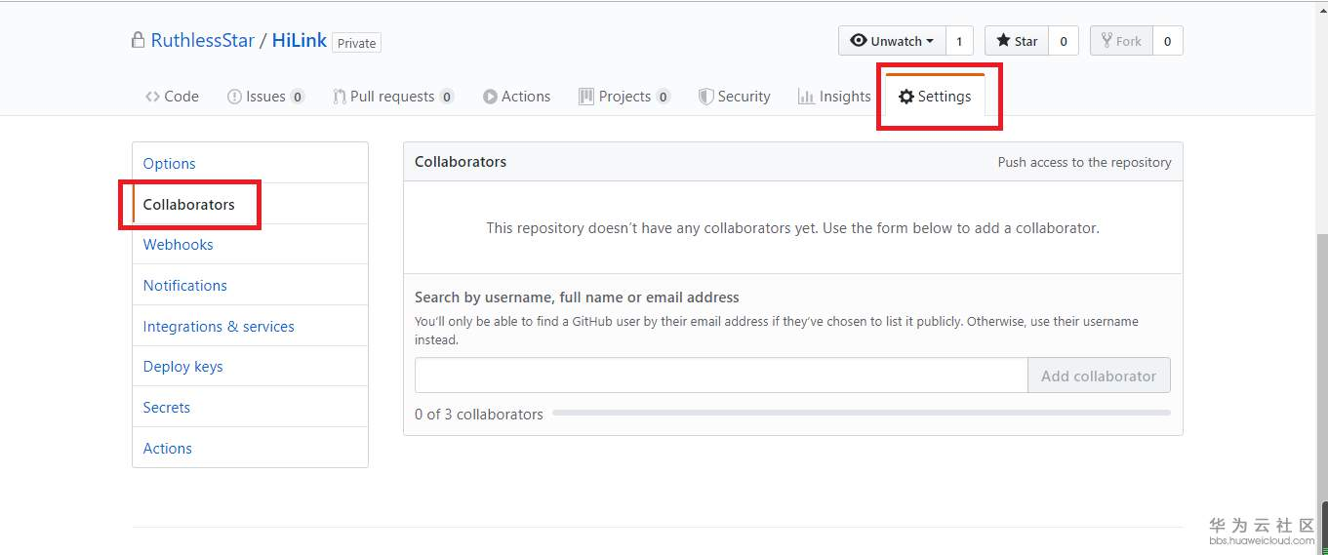The width and height of the screenshot is (1328, 555).
Task: Open the Deploy keys section
Action: 183,367
